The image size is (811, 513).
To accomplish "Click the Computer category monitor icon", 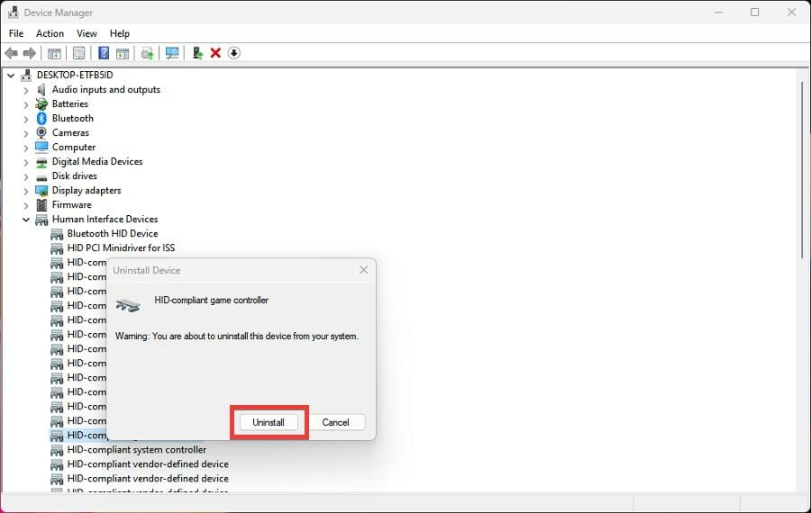I will coord(41,148).
